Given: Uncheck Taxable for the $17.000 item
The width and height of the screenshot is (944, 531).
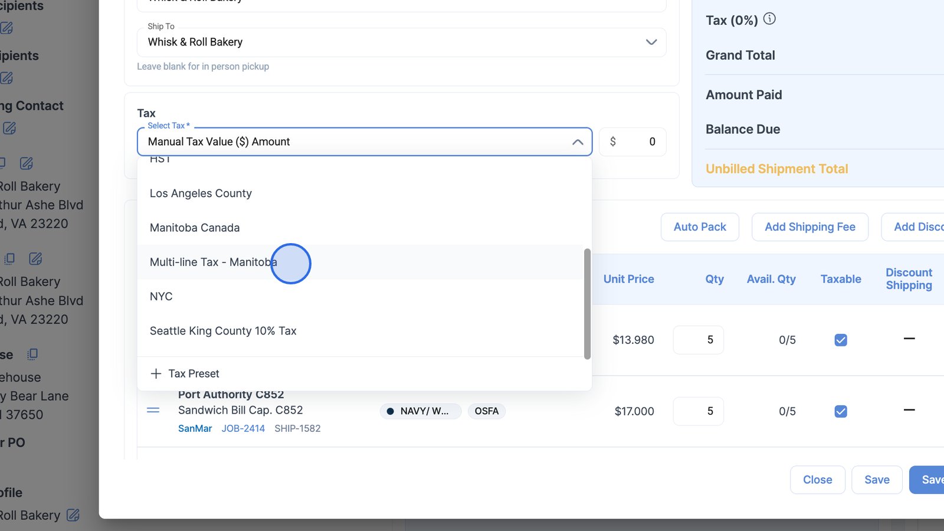Looking at the screenshot, I should click(841, 411).
